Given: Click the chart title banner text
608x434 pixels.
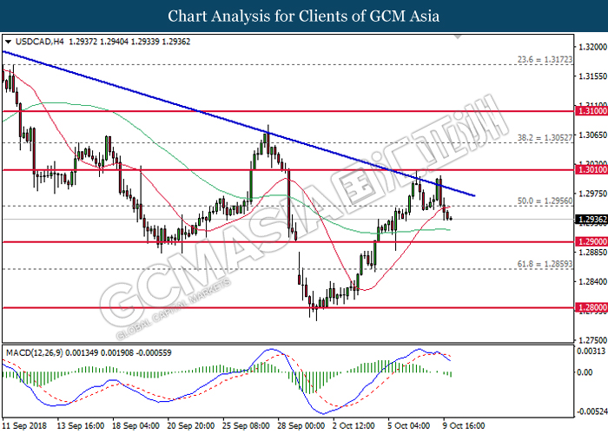Looking at the screenshot, I should point(303,16).
